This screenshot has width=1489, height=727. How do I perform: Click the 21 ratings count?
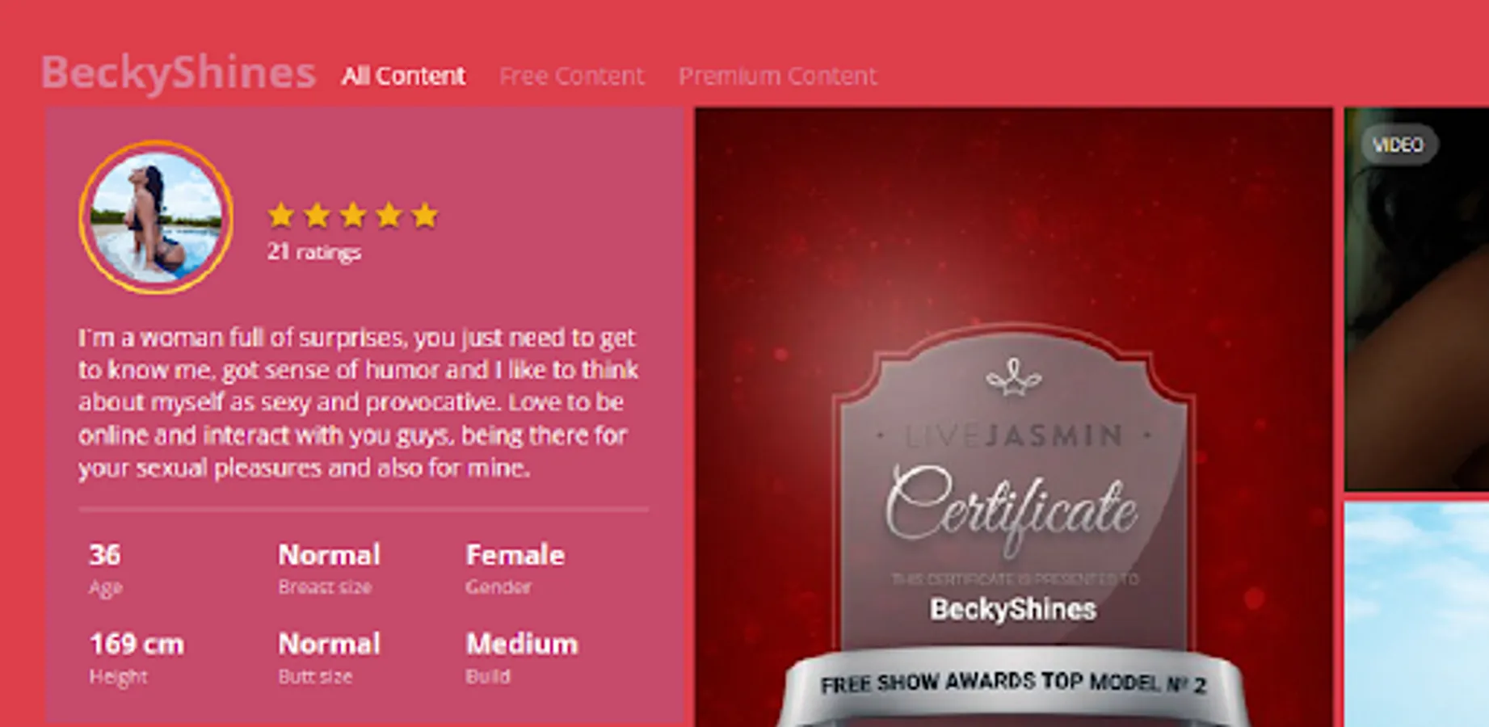coord(314,252)
